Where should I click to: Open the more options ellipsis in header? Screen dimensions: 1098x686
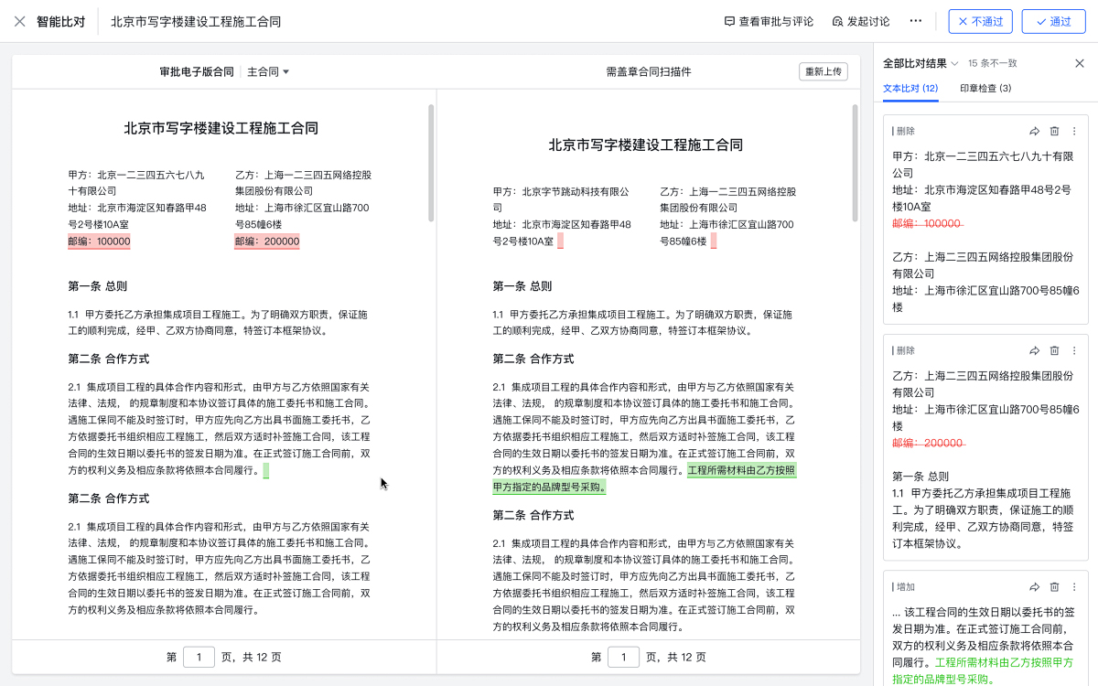coord(916,21)
